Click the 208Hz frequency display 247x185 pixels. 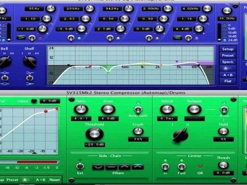(73, 9)
